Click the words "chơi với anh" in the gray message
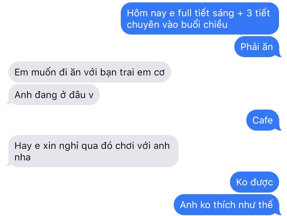This screenshot has width=287, height=216. pyautogui.click(x=143, y=146)
